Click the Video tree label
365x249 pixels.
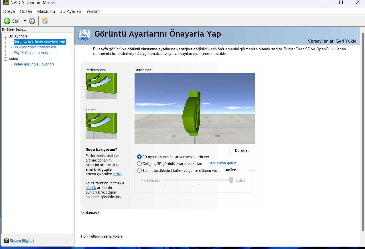[13, 59]
